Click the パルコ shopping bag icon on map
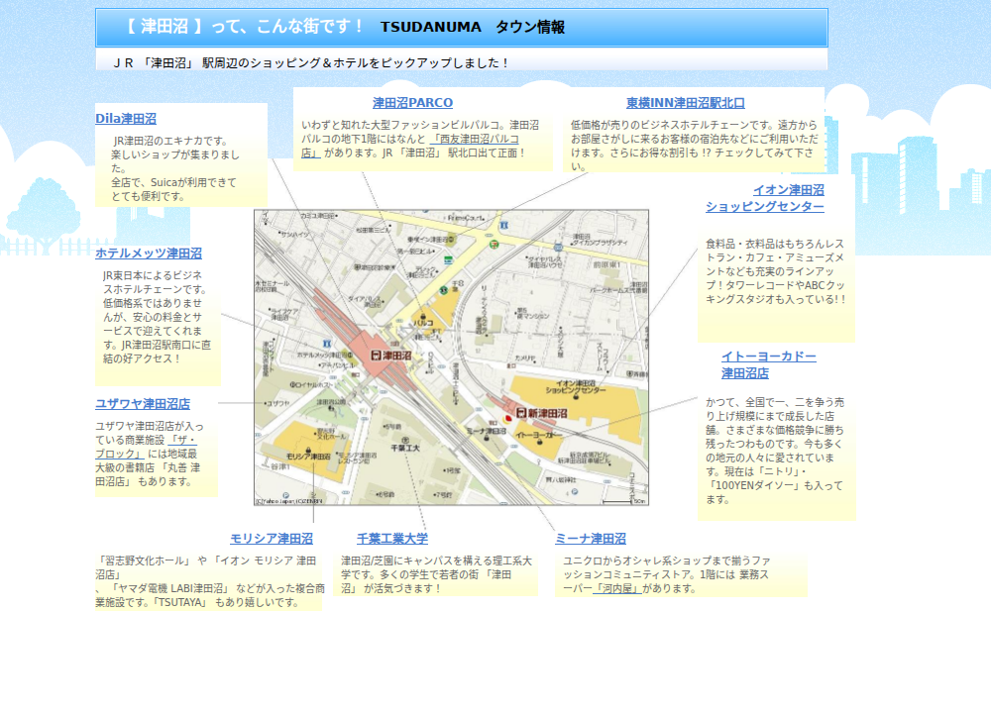991x714 pixels. coord(423,316)
